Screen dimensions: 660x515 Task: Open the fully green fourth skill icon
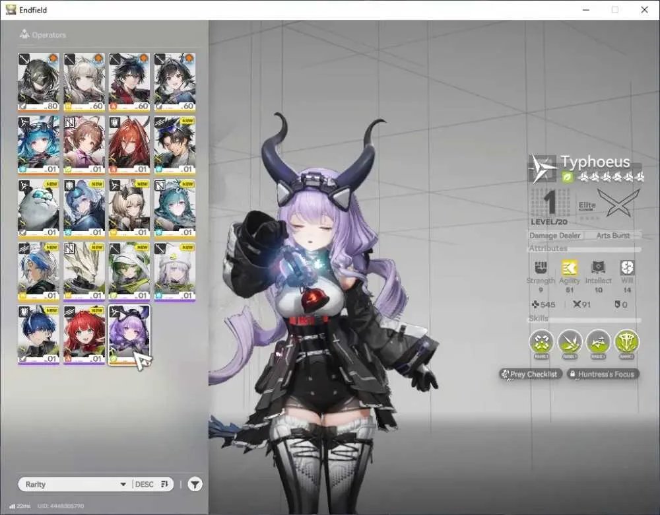coord(627,342)
